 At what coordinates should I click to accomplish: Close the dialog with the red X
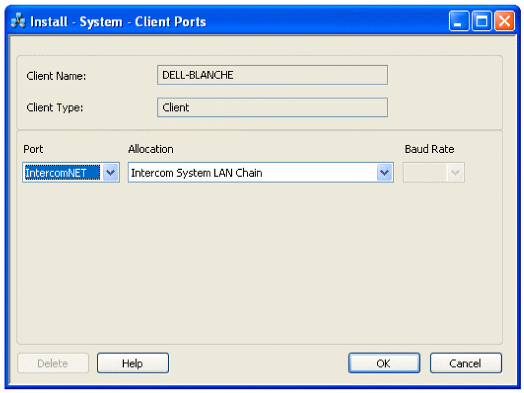pos(504,22)
